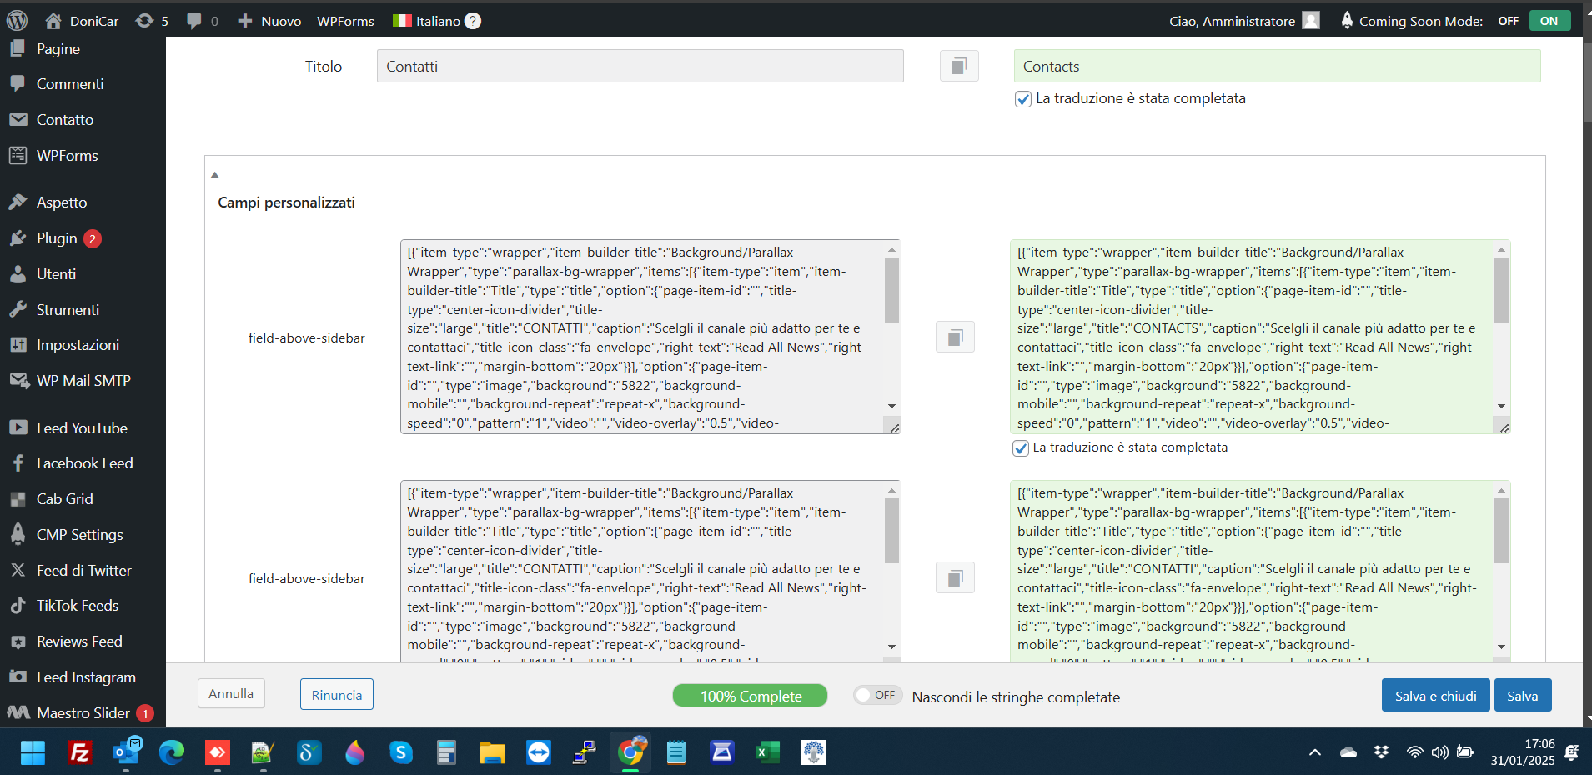
Task: Click the volume tray icon
Action: click(1439, 752)
